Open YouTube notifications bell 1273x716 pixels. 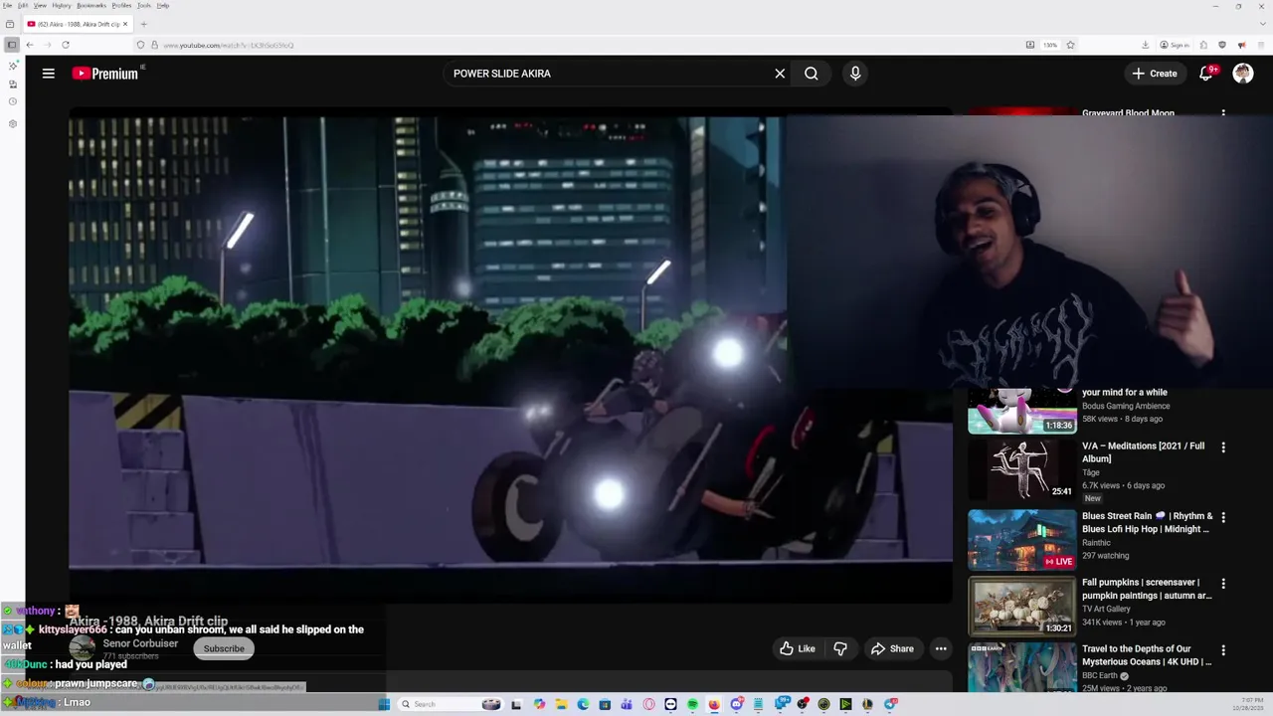point(1206,73)
